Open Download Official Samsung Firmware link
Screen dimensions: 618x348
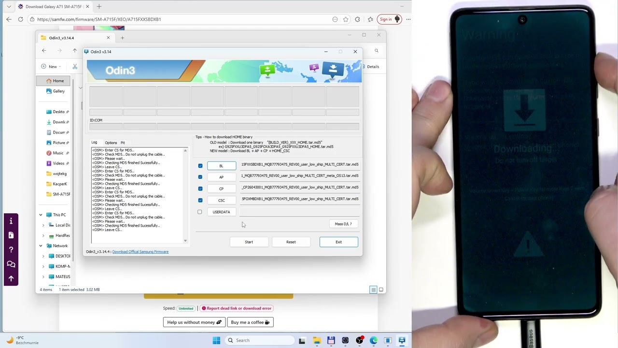click(x=140, y=252)
